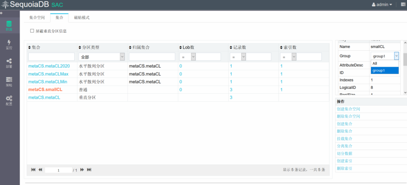Click 删除集合 operation link
The width and height of the screenshot is (407, 185).
(344, 131)
